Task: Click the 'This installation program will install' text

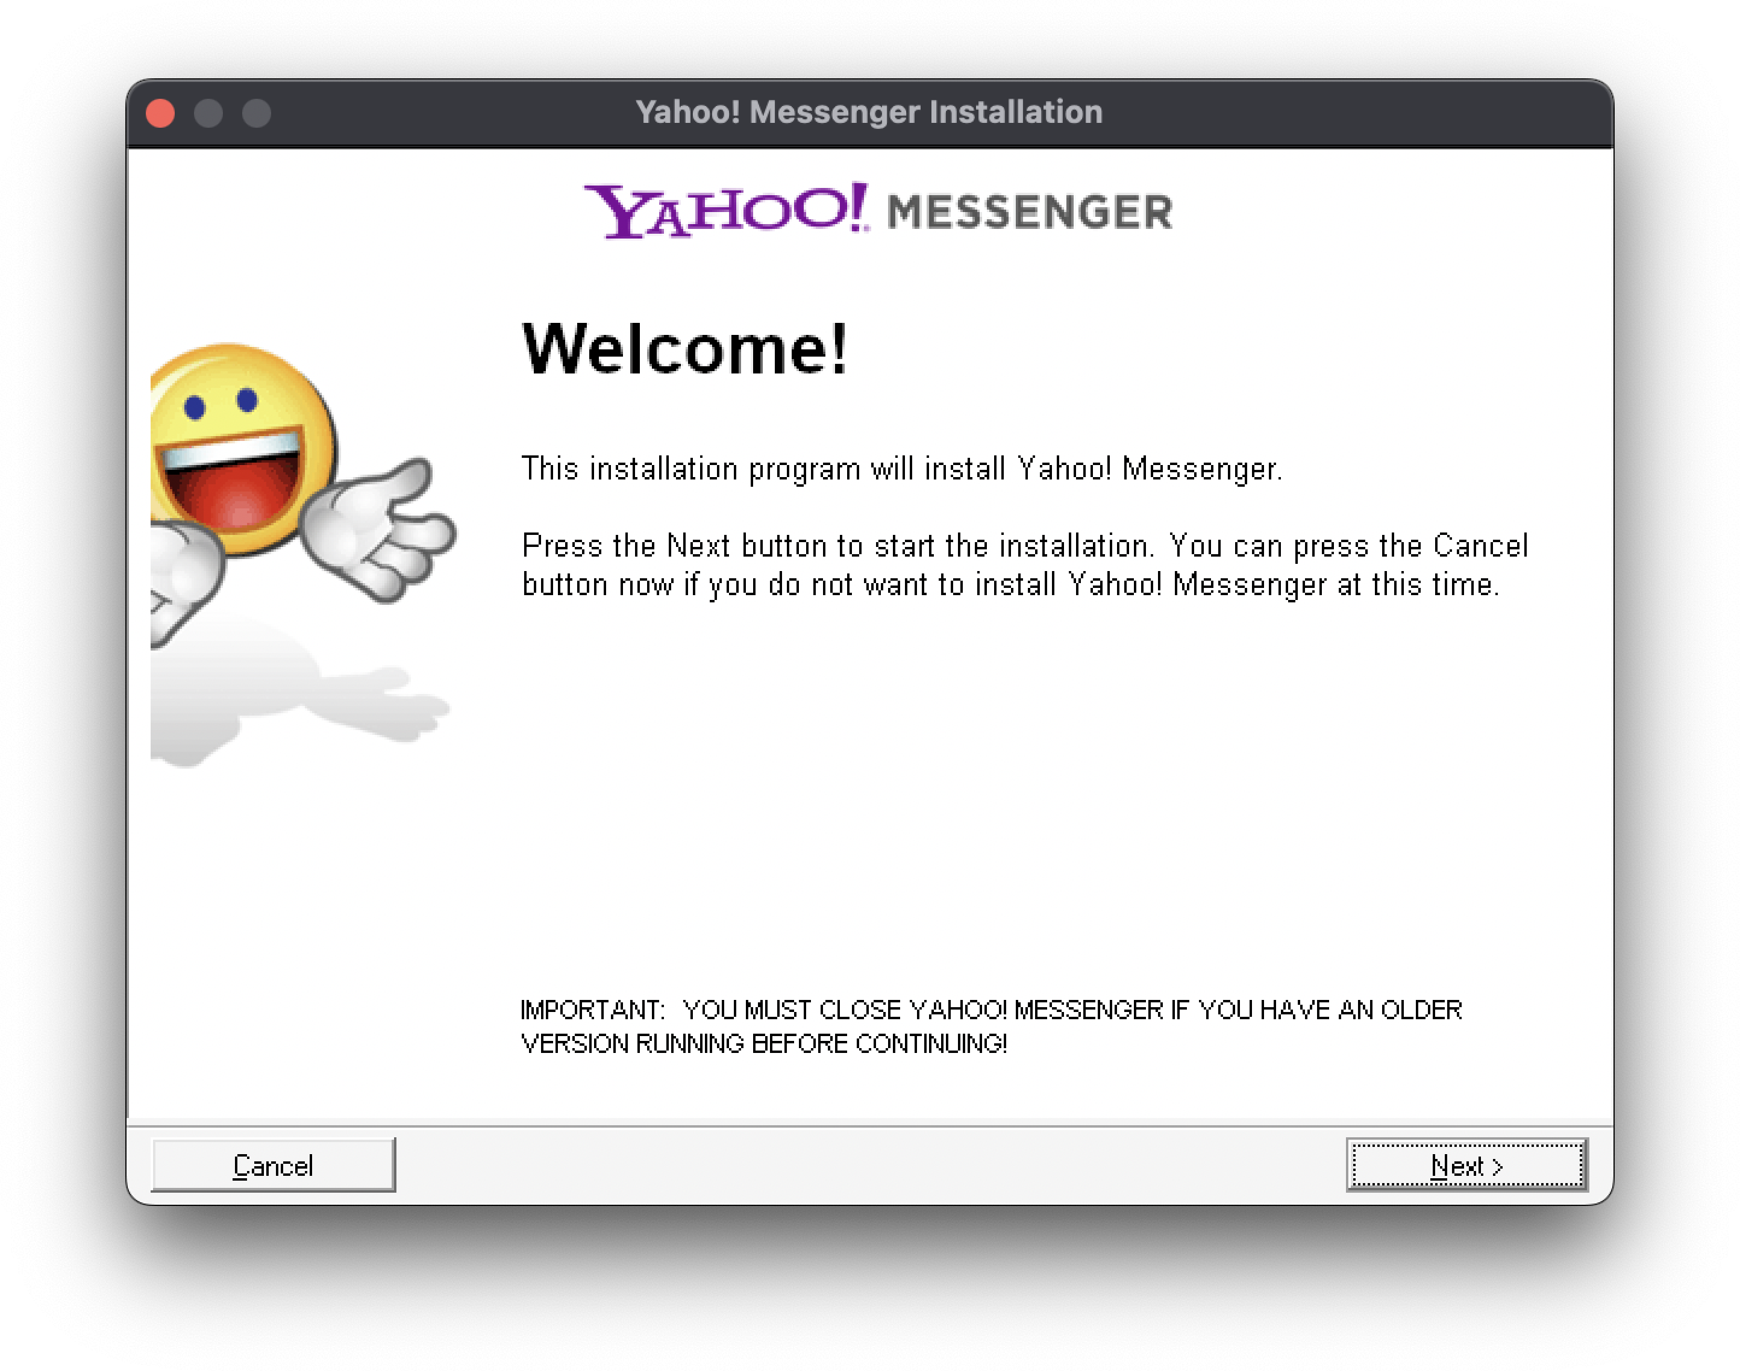Action: pos(902,469)
